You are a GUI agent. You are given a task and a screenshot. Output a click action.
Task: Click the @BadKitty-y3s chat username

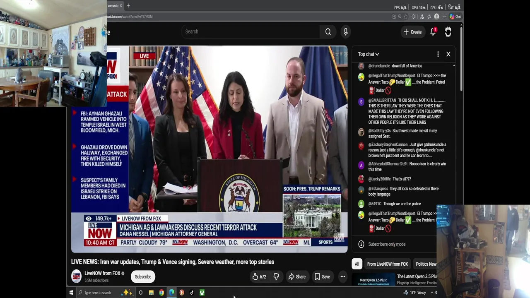pos(379,131)
